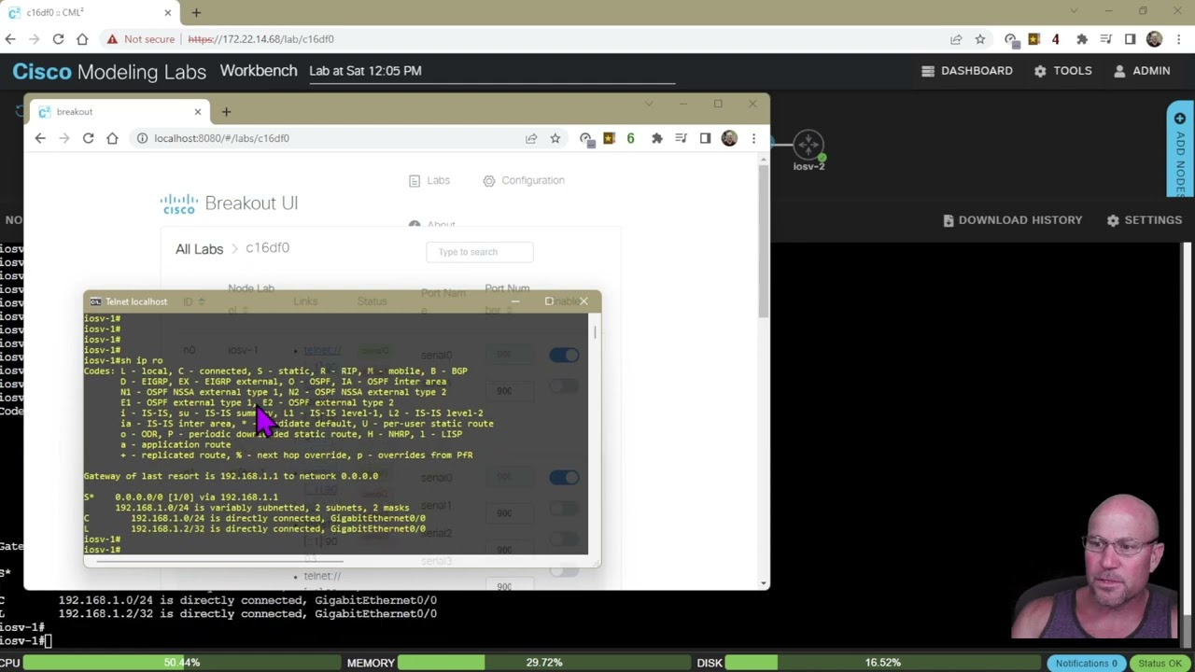Open console SETTINGS
Screen dimensions: 1195x672
pos(1145,220)
